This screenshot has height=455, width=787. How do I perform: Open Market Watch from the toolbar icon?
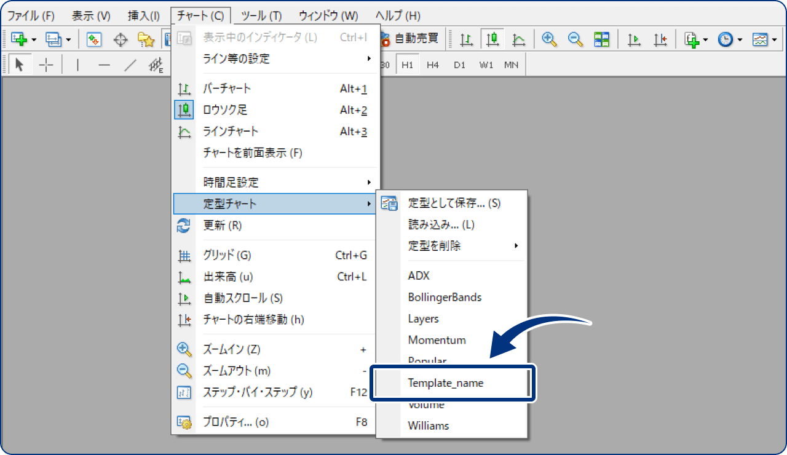93,40
